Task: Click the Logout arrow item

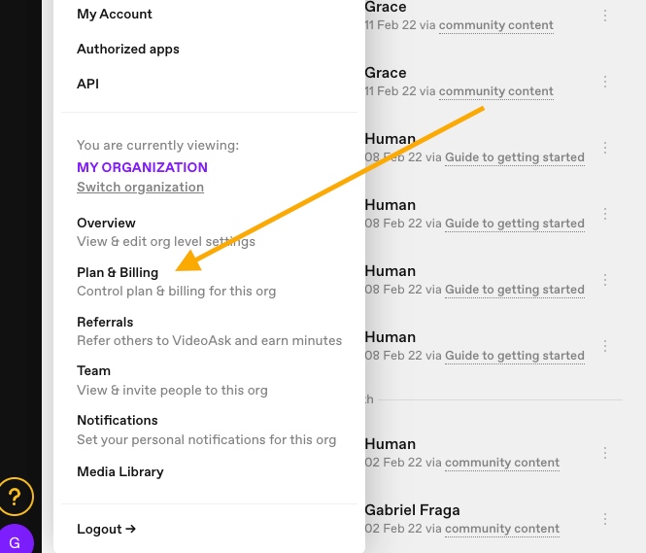Action: click(x=106, y=529)
